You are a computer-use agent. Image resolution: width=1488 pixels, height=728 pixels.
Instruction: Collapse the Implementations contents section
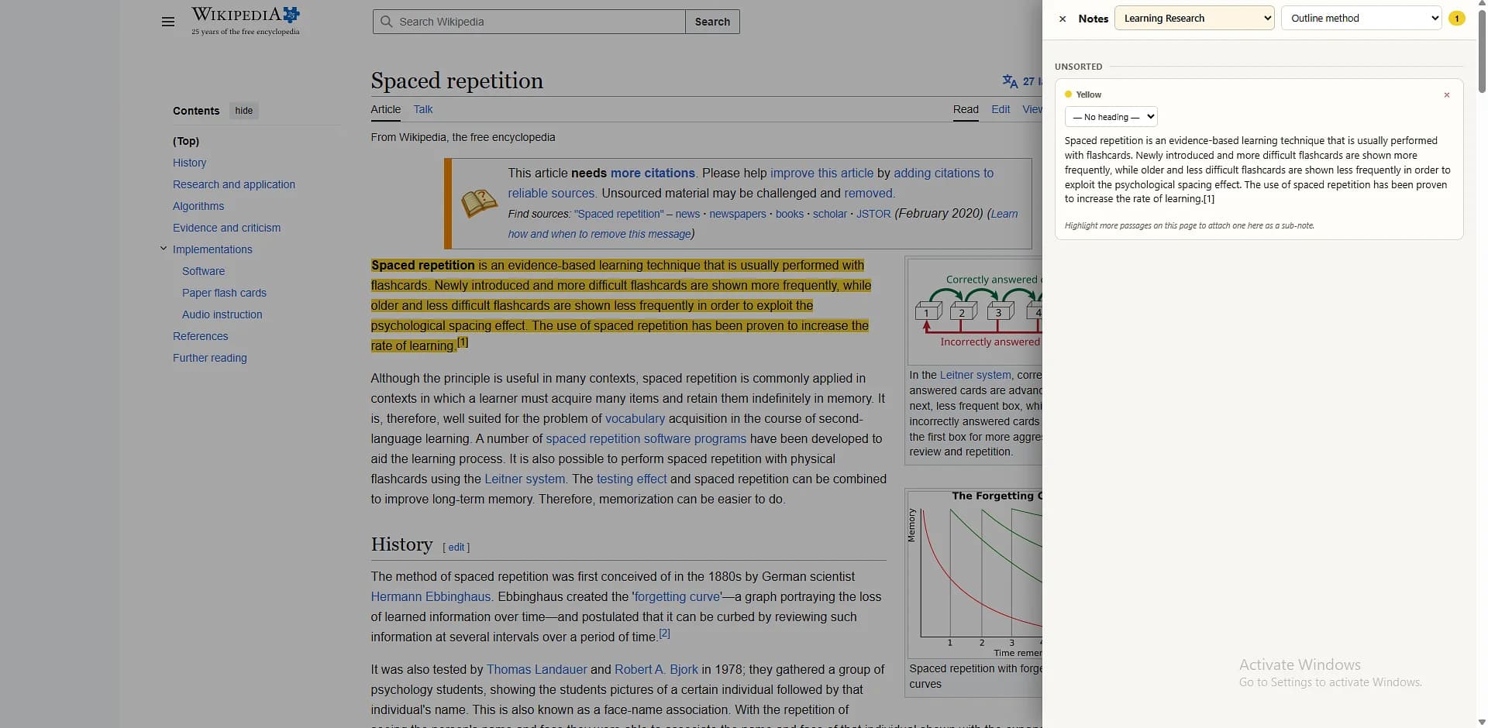tap(164, 249)
